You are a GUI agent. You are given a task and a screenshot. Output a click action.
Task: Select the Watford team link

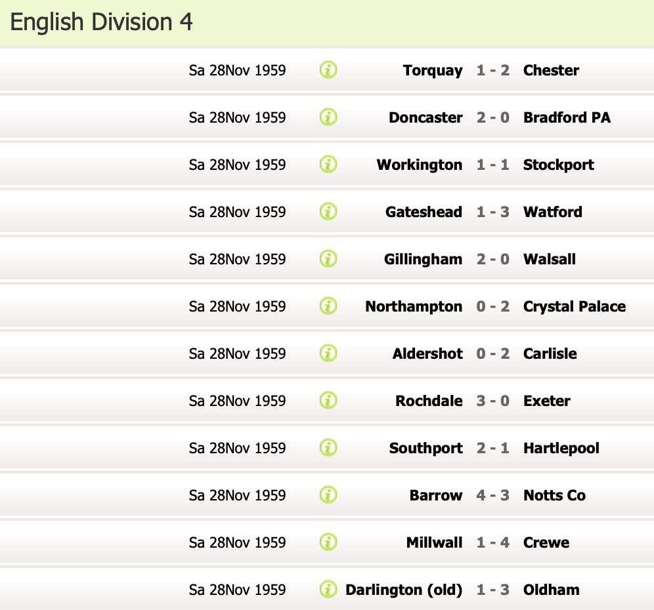point(552,212)
